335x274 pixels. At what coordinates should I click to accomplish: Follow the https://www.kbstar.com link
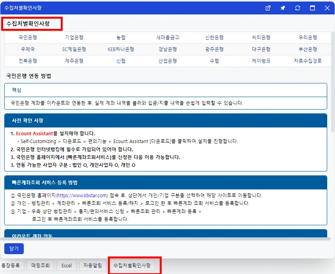click(82, 195)
